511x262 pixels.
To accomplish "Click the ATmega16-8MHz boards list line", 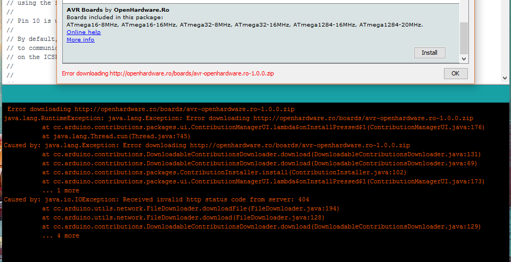I will tap(245, 25).
